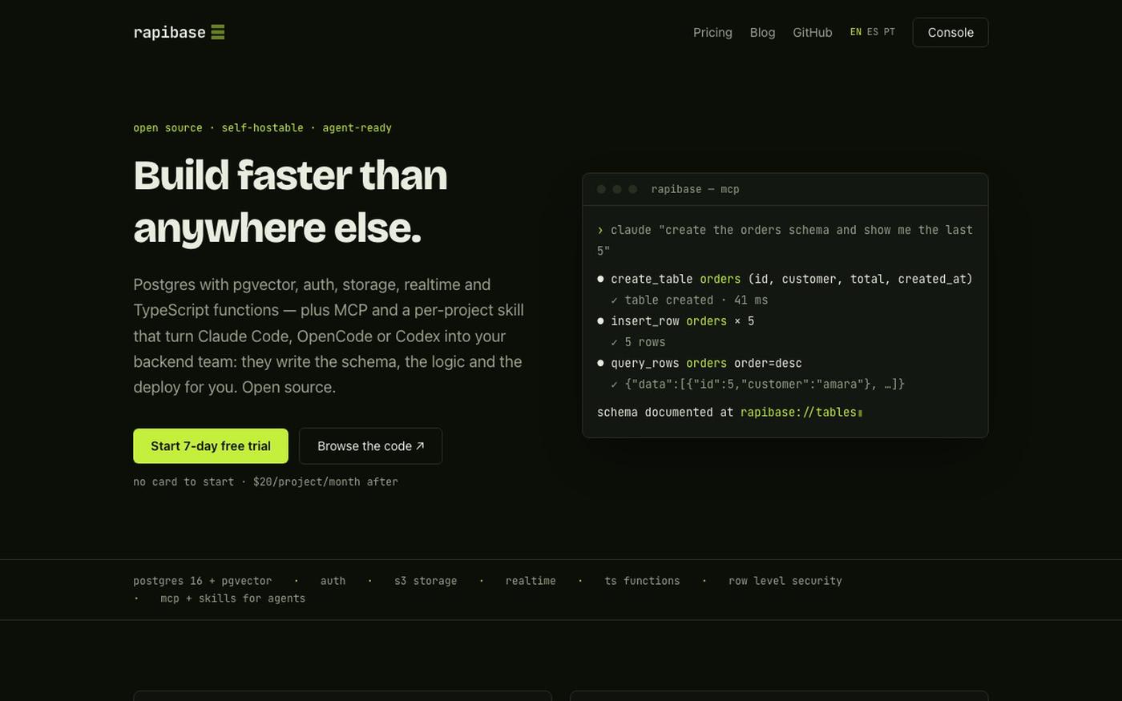Click the 'ts functions' feature text
The image size is (1122, 701).
pyautogui.click(x=642, y=581)
